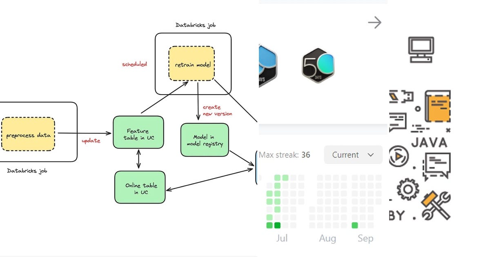Click 'Databricks job' label above retrain model
Image resolution: width=490 pixels, height=257 pixels.
(196, 25)
